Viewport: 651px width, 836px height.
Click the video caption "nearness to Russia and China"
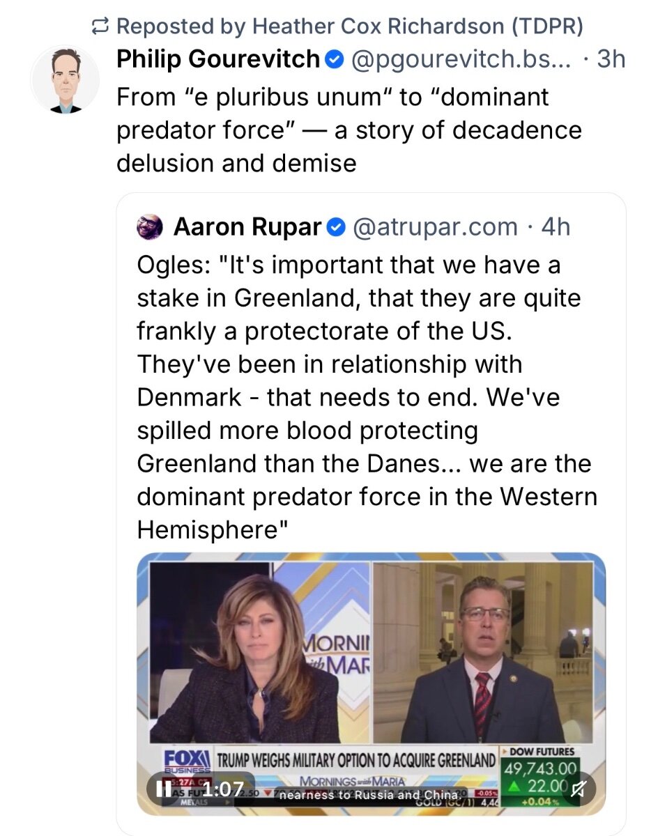[x=369, y=795]
